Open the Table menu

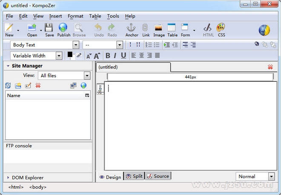[x=95, y=16]
